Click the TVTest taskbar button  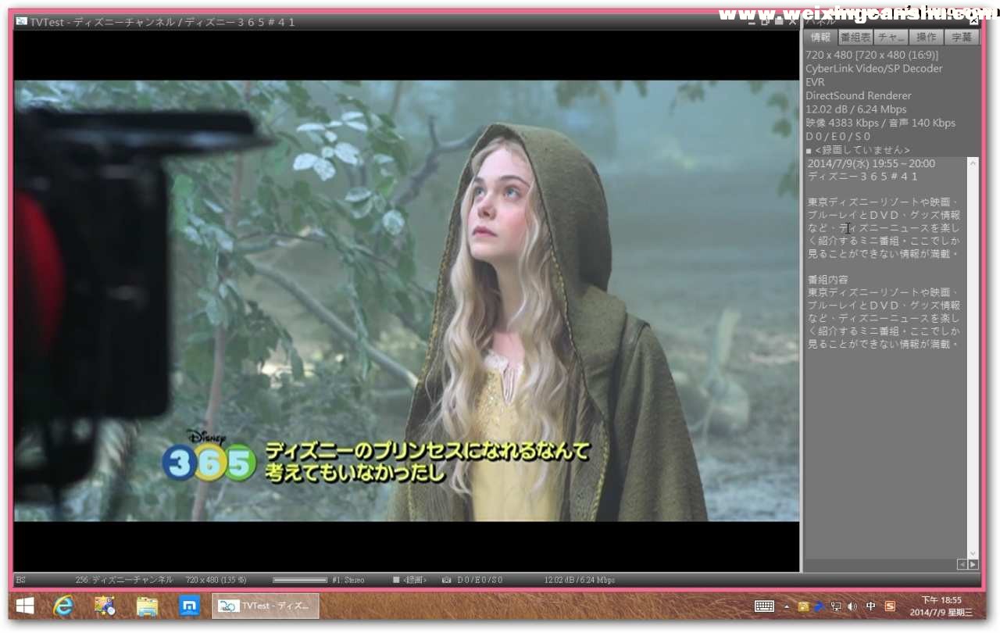[266, 606]
